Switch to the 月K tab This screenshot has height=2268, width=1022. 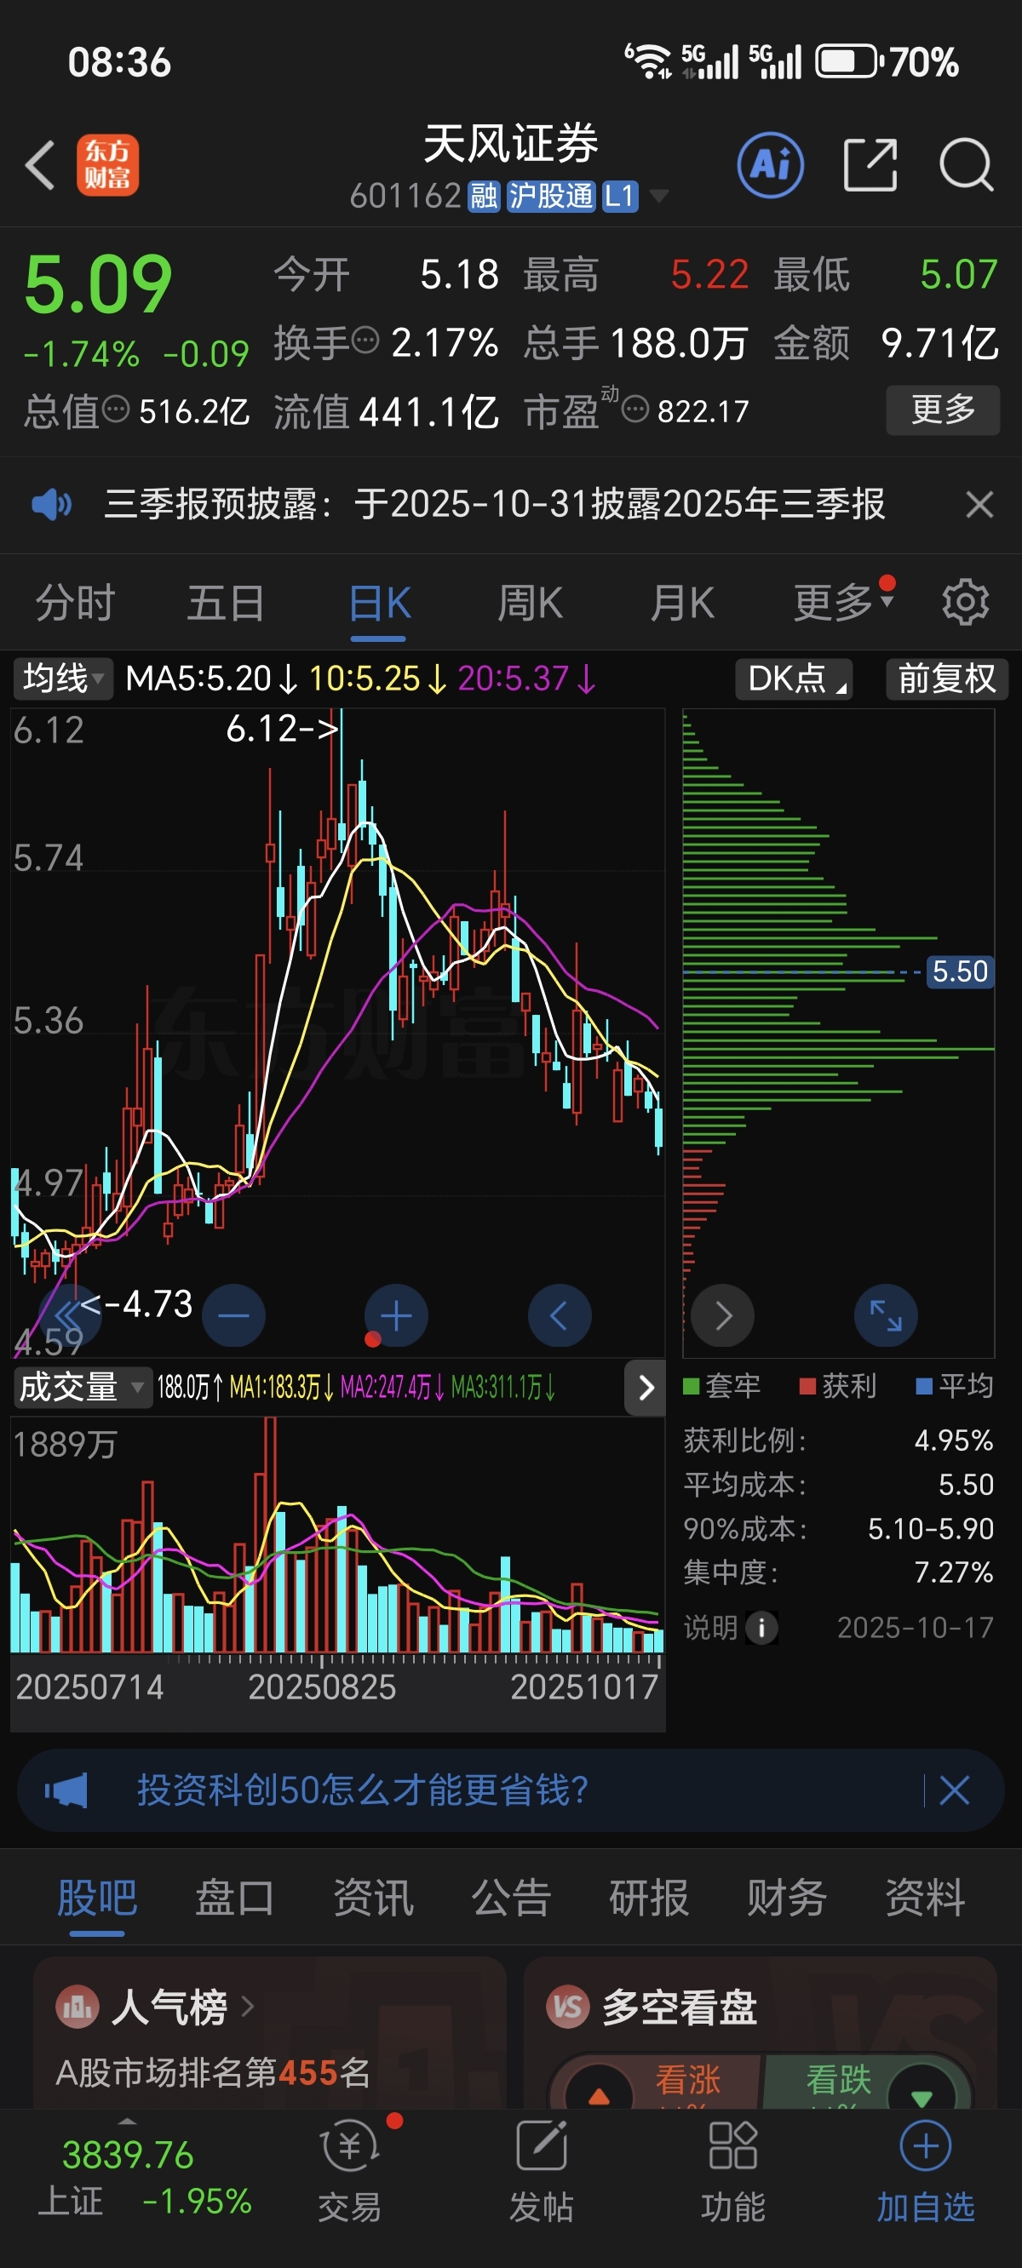tap(682, 603)
